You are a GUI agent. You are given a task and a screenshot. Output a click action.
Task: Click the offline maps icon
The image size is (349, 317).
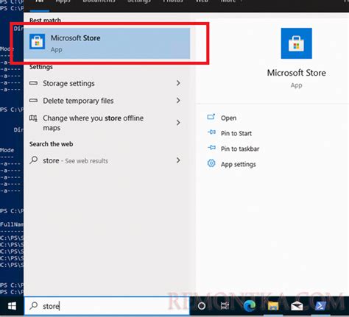click(x=33, y=118)
